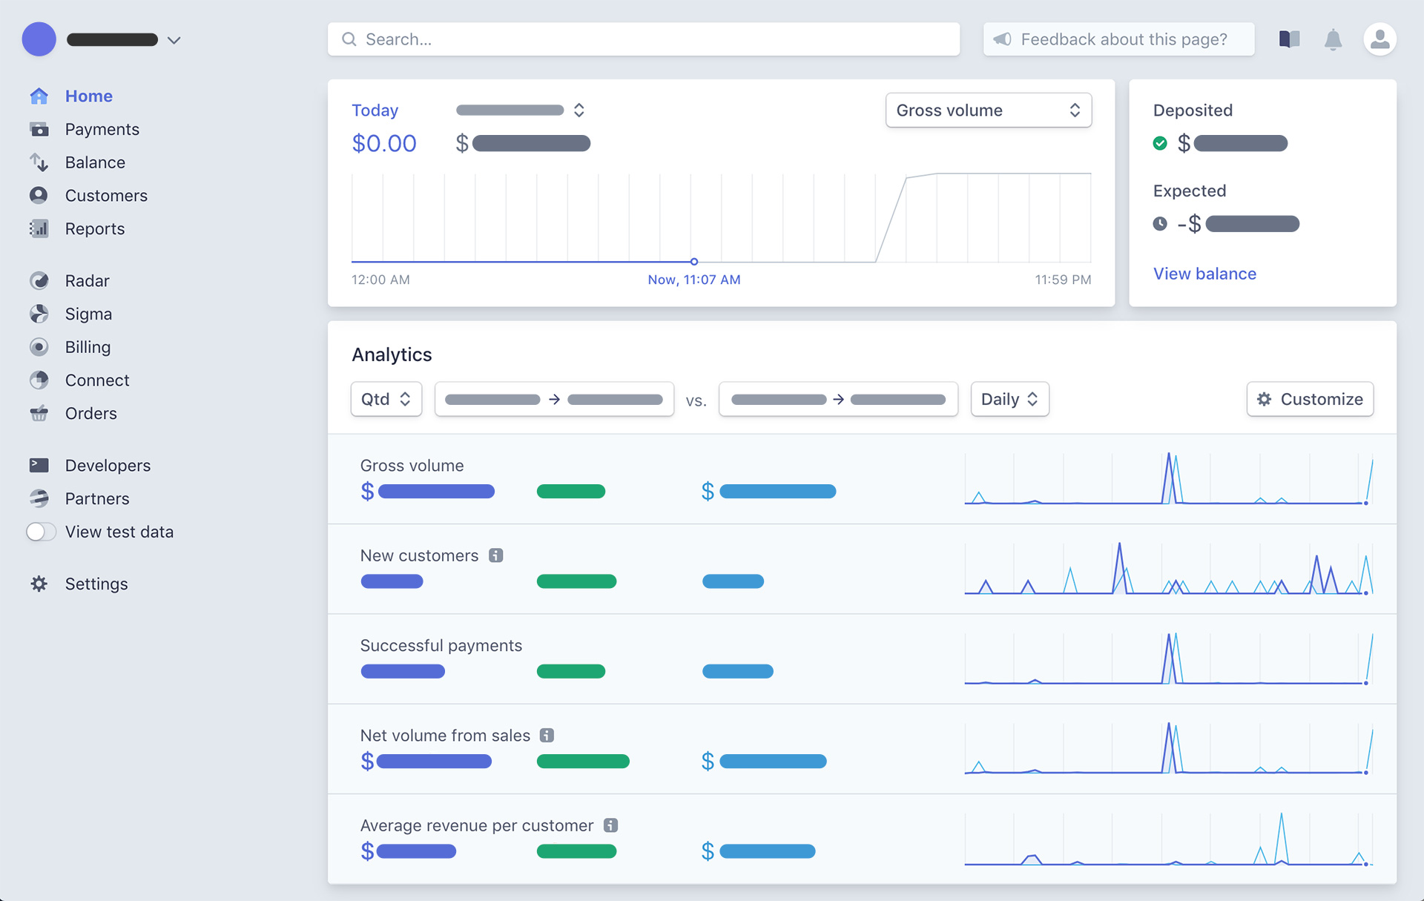Select the Orders basket icon
This screenshot has height=901, width=1424.
pos(39,413)
